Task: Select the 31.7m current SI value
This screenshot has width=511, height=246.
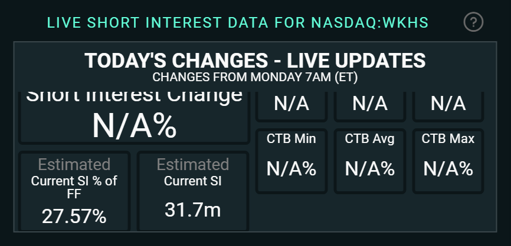Action: coord(193,210)
